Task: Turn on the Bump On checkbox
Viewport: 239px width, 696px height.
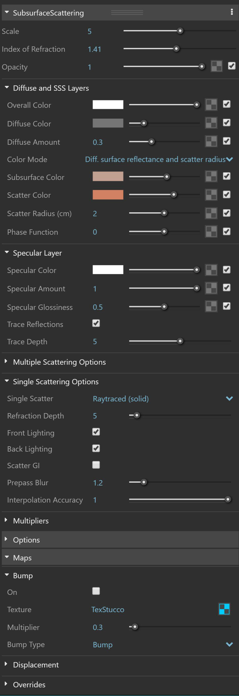Action: pos(96,591)
